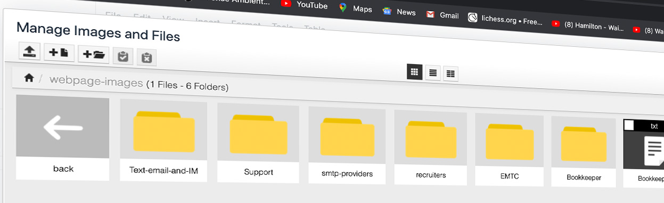Click the paste clipboard checkmark icon
The height and width of the screenshot is (203, 664).
point(123,56)
